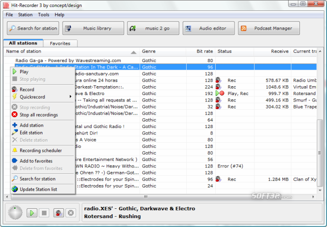Image resolution: width=327 pixels, height=227 pixels.
Task: Open the Station menu
Action: coord(25,15)
